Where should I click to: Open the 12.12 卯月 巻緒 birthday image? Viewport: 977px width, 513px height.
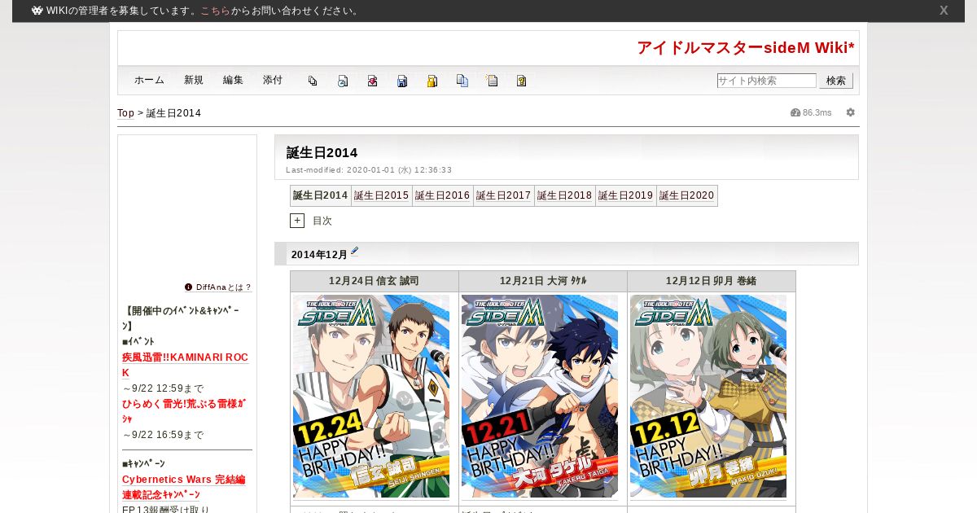708,397
